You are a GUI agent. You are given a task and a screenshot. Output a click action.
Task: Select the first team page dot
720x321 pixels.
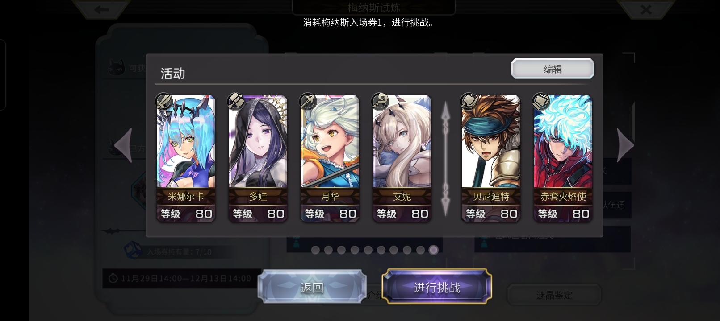[315, 250]
